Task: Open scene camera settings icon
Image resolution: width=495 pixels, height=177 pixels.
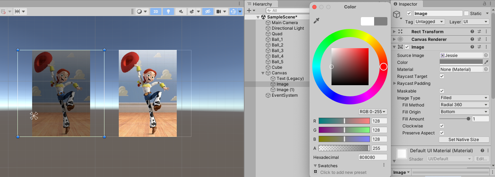Action: [219, 12]
